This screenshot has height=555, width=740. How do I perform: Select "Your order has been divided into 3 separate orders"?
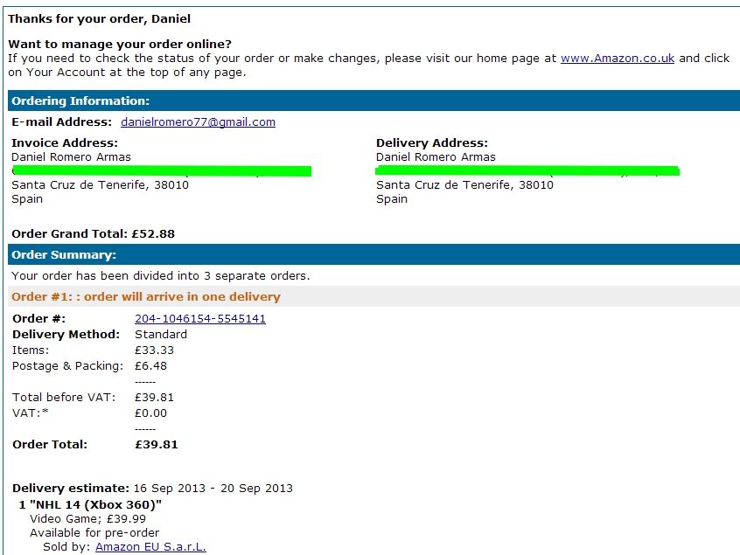coord(160,276)
